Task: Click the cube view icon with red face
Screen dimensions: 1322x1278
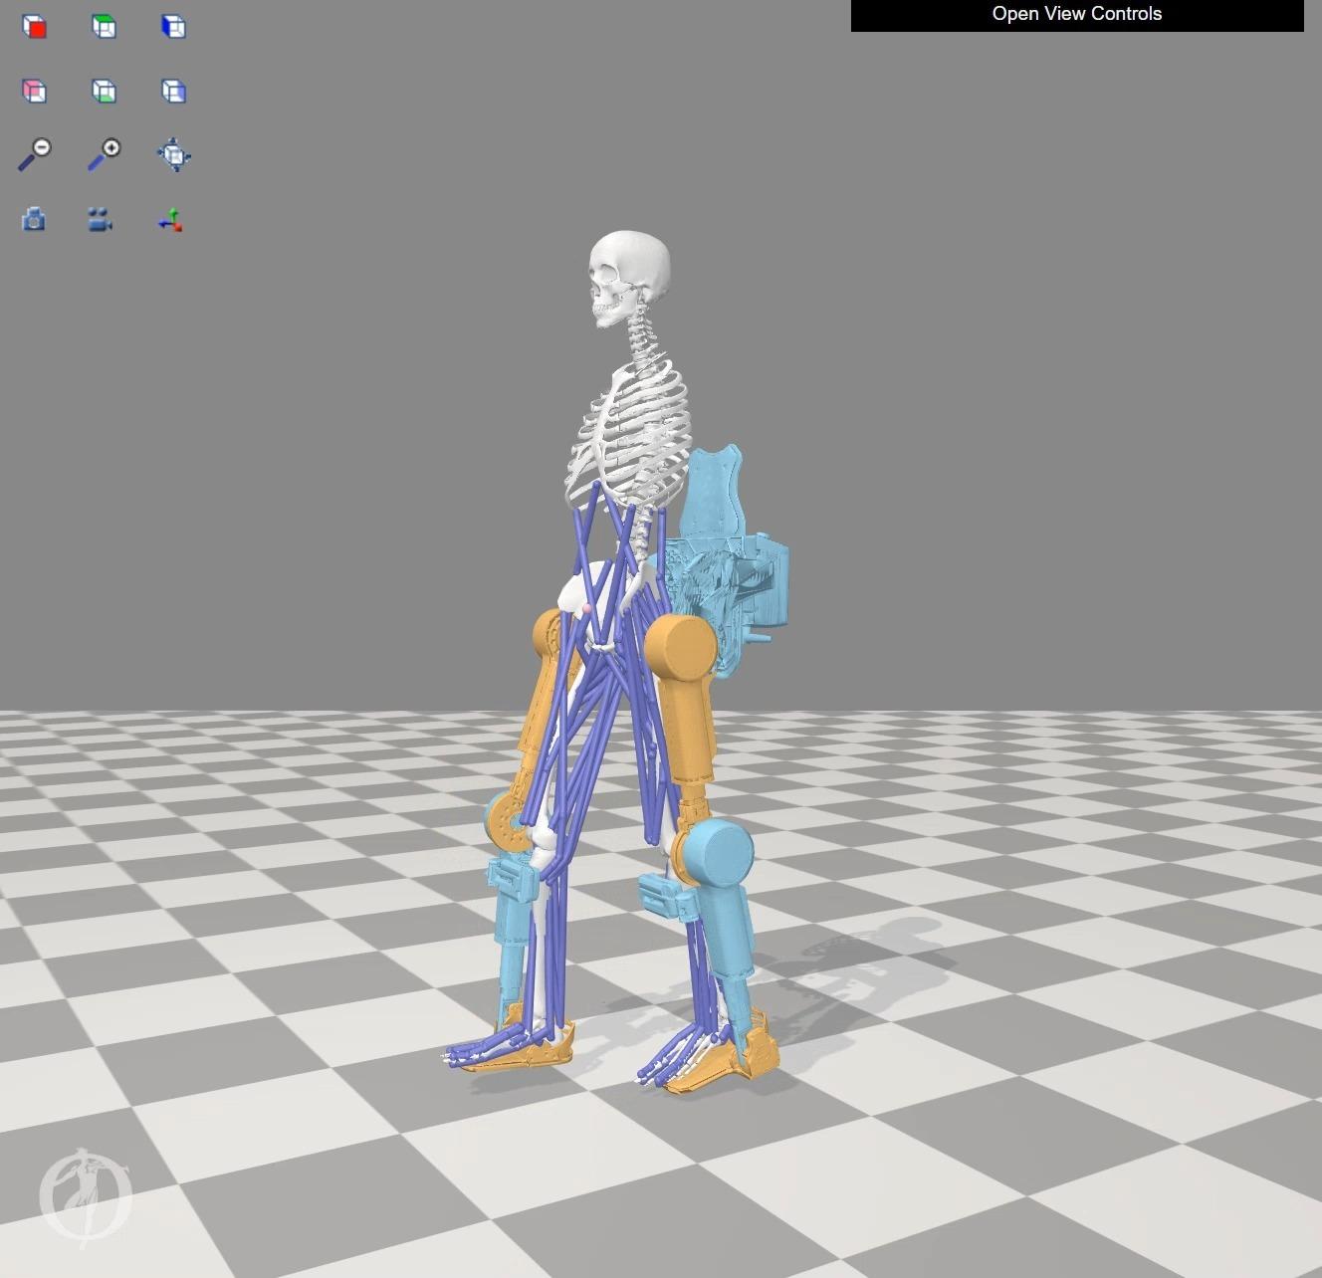Action: coord(35,27)
